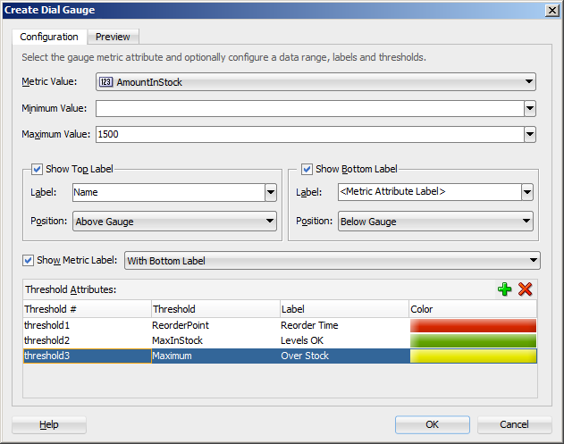The image size is (564, 444).
Task: Select the Configuration tab
Action: [49, 37]
